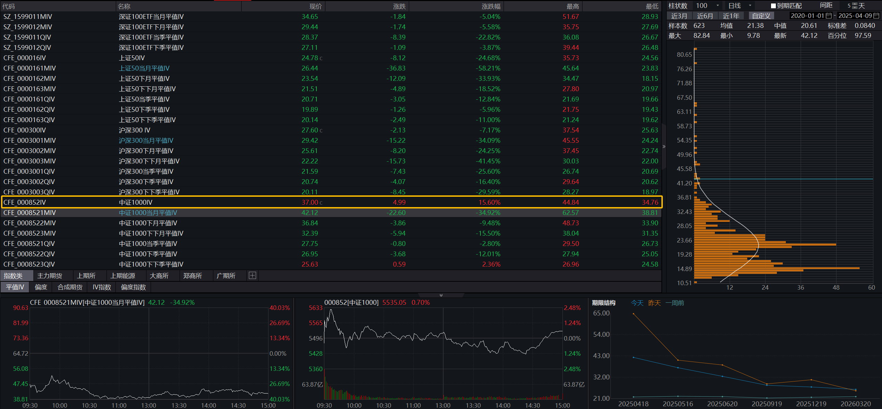Viewport: 882px width, 409px height.
Task: Increase the 间距 interval days stepper
Action: tap(855, 4)
